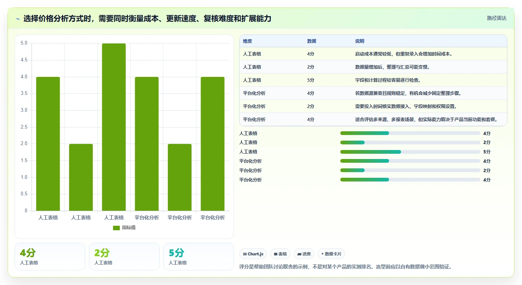Select the row 启动成本通常较低，但重复录入会增加时间成本
Viewport: 522px width, 285px height.
pos(373,54)
